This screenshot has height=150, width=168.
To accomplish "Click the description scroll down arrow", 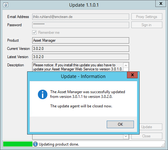I will click(126, 136).
